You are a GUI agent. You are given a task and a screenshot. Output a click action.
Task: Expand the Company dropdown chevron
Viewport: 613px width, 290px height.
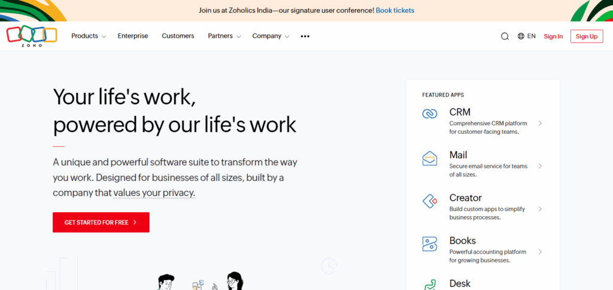[287, 37]
